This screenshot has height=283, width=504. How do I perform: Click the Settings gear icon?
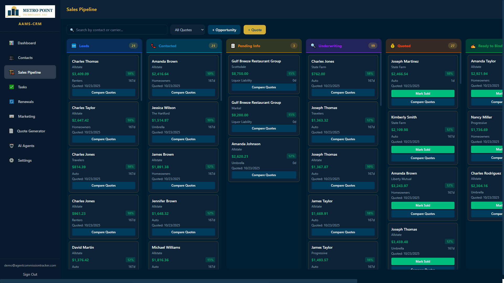(12, 160)
